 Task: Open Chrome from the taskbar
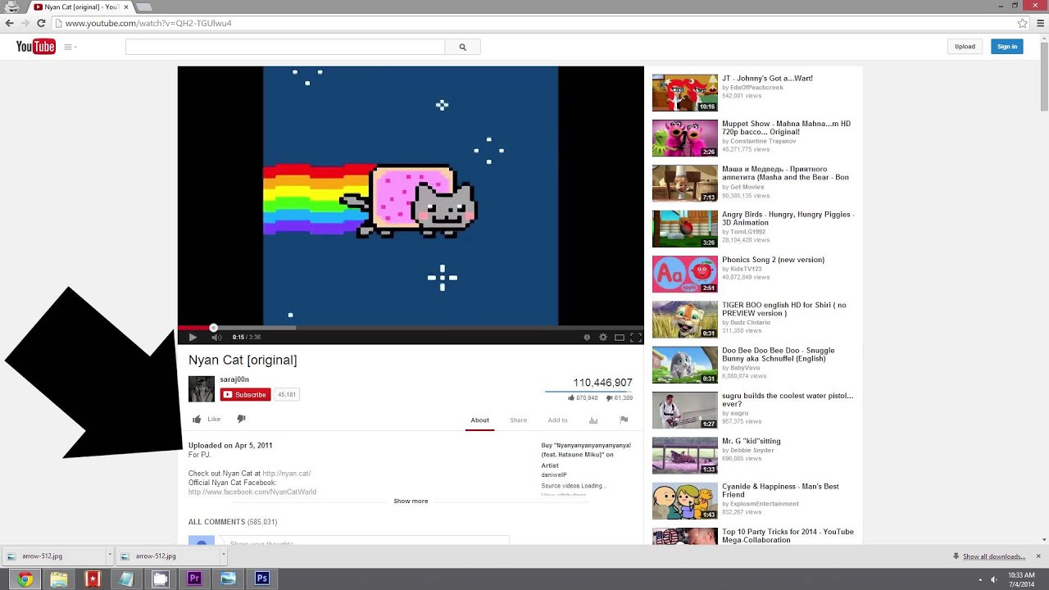(x=25, y=579)
